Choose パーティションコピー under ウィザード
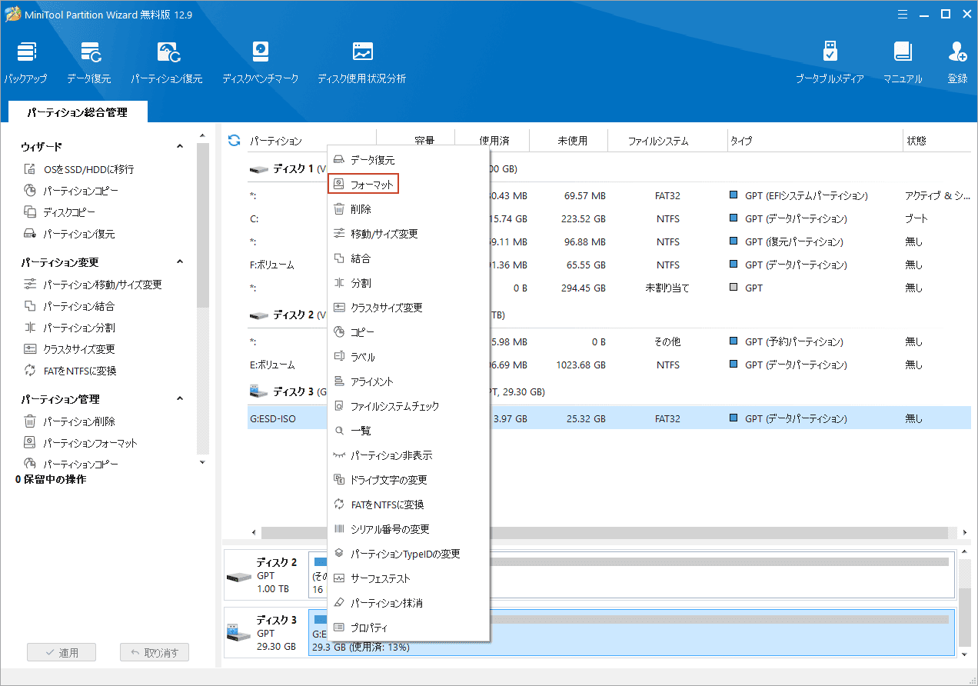Viewport: 978px width, 686px height. [x=72, y=191]
